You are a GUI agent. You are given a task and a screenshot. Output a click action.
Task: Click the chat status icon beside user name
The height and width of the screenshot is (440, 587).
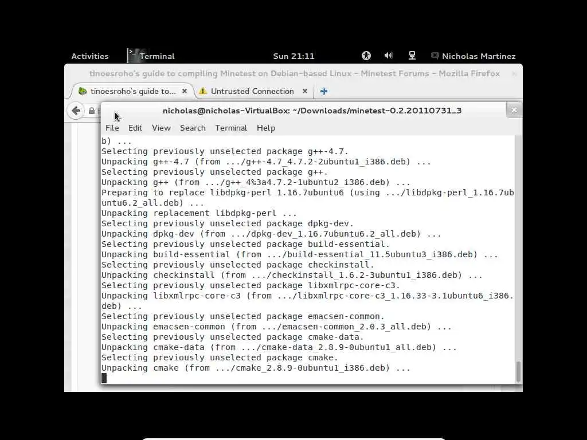[435, 56]
